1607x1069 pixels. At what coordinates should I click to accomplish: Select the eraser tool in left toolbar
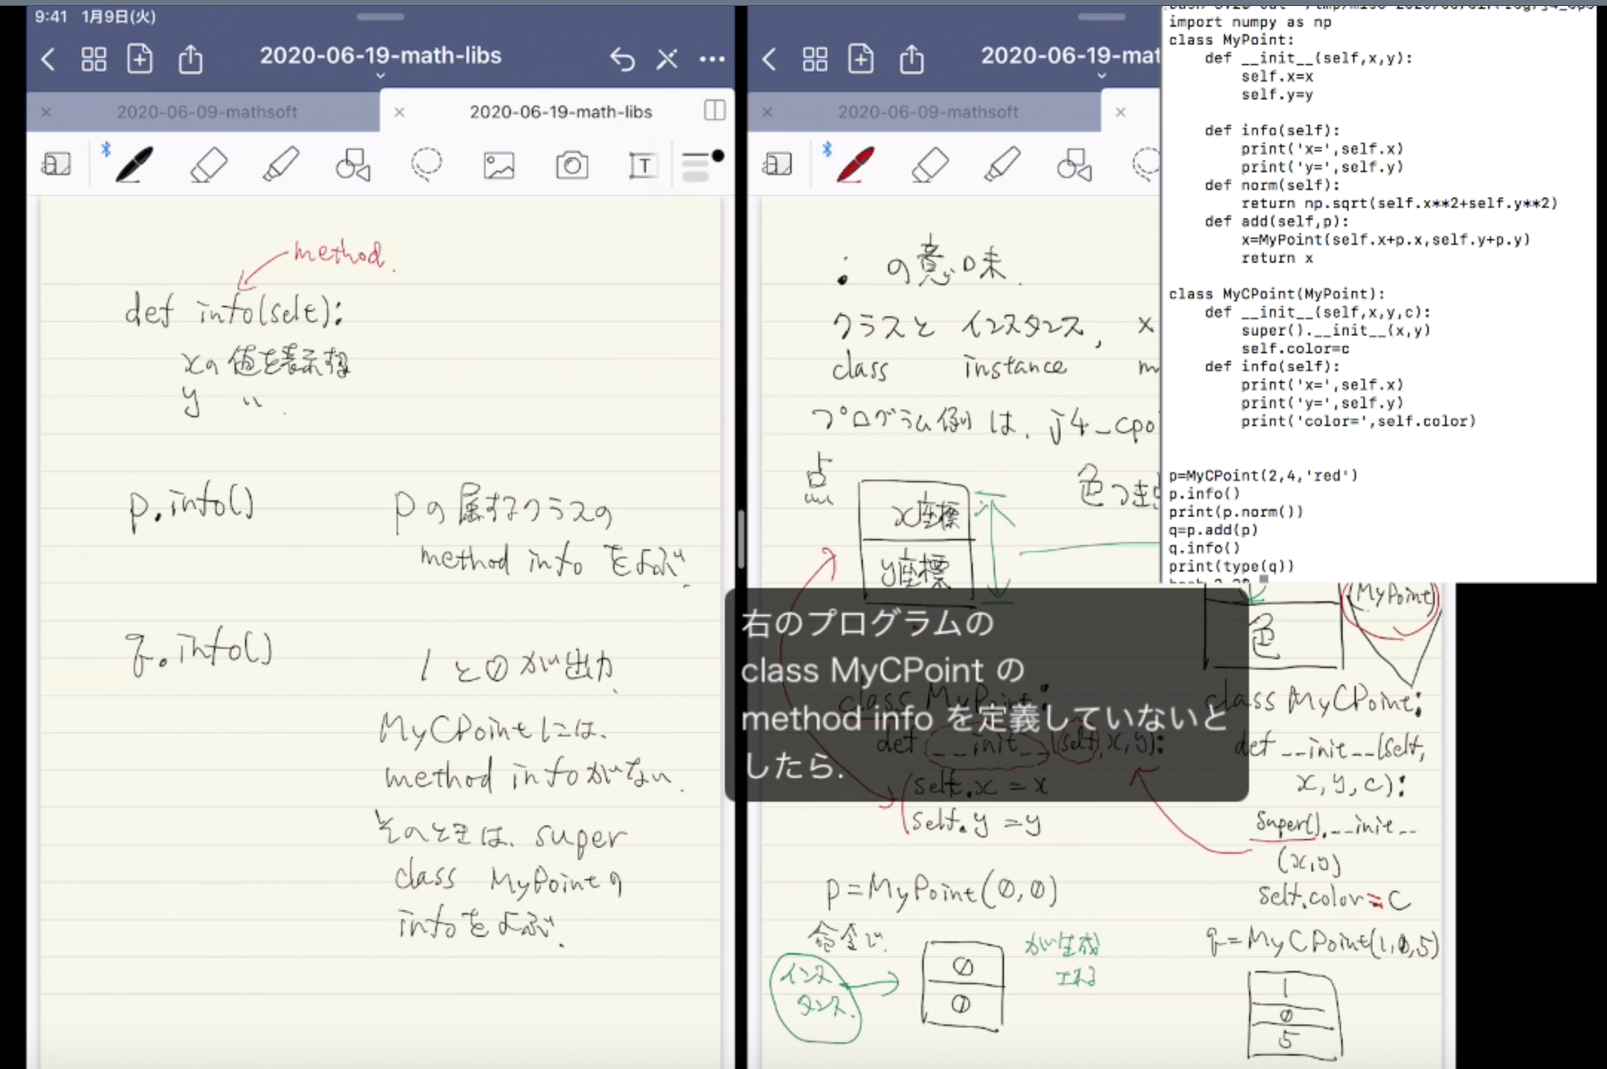(209, 164)
